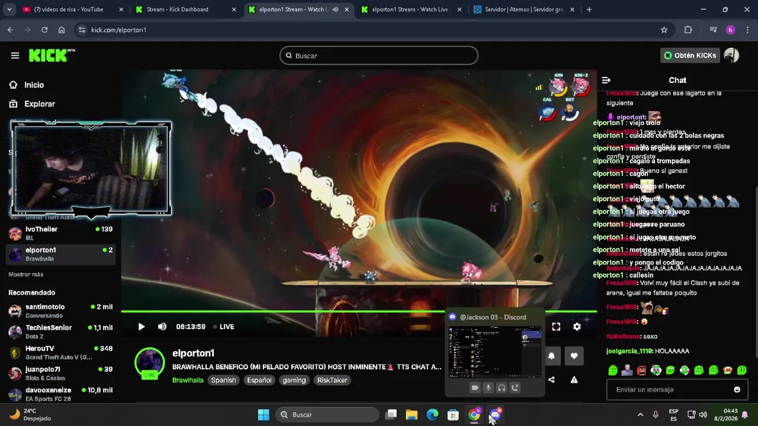Click the heart follow button
This screenshot has height=426, width=758.
point(574,356)
